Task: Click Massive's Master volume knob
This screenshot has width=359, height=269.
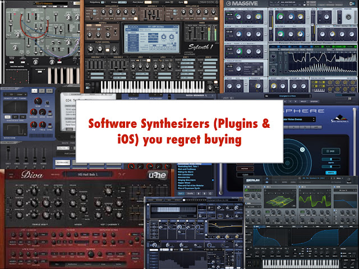Action: click(x=348, y=17)
